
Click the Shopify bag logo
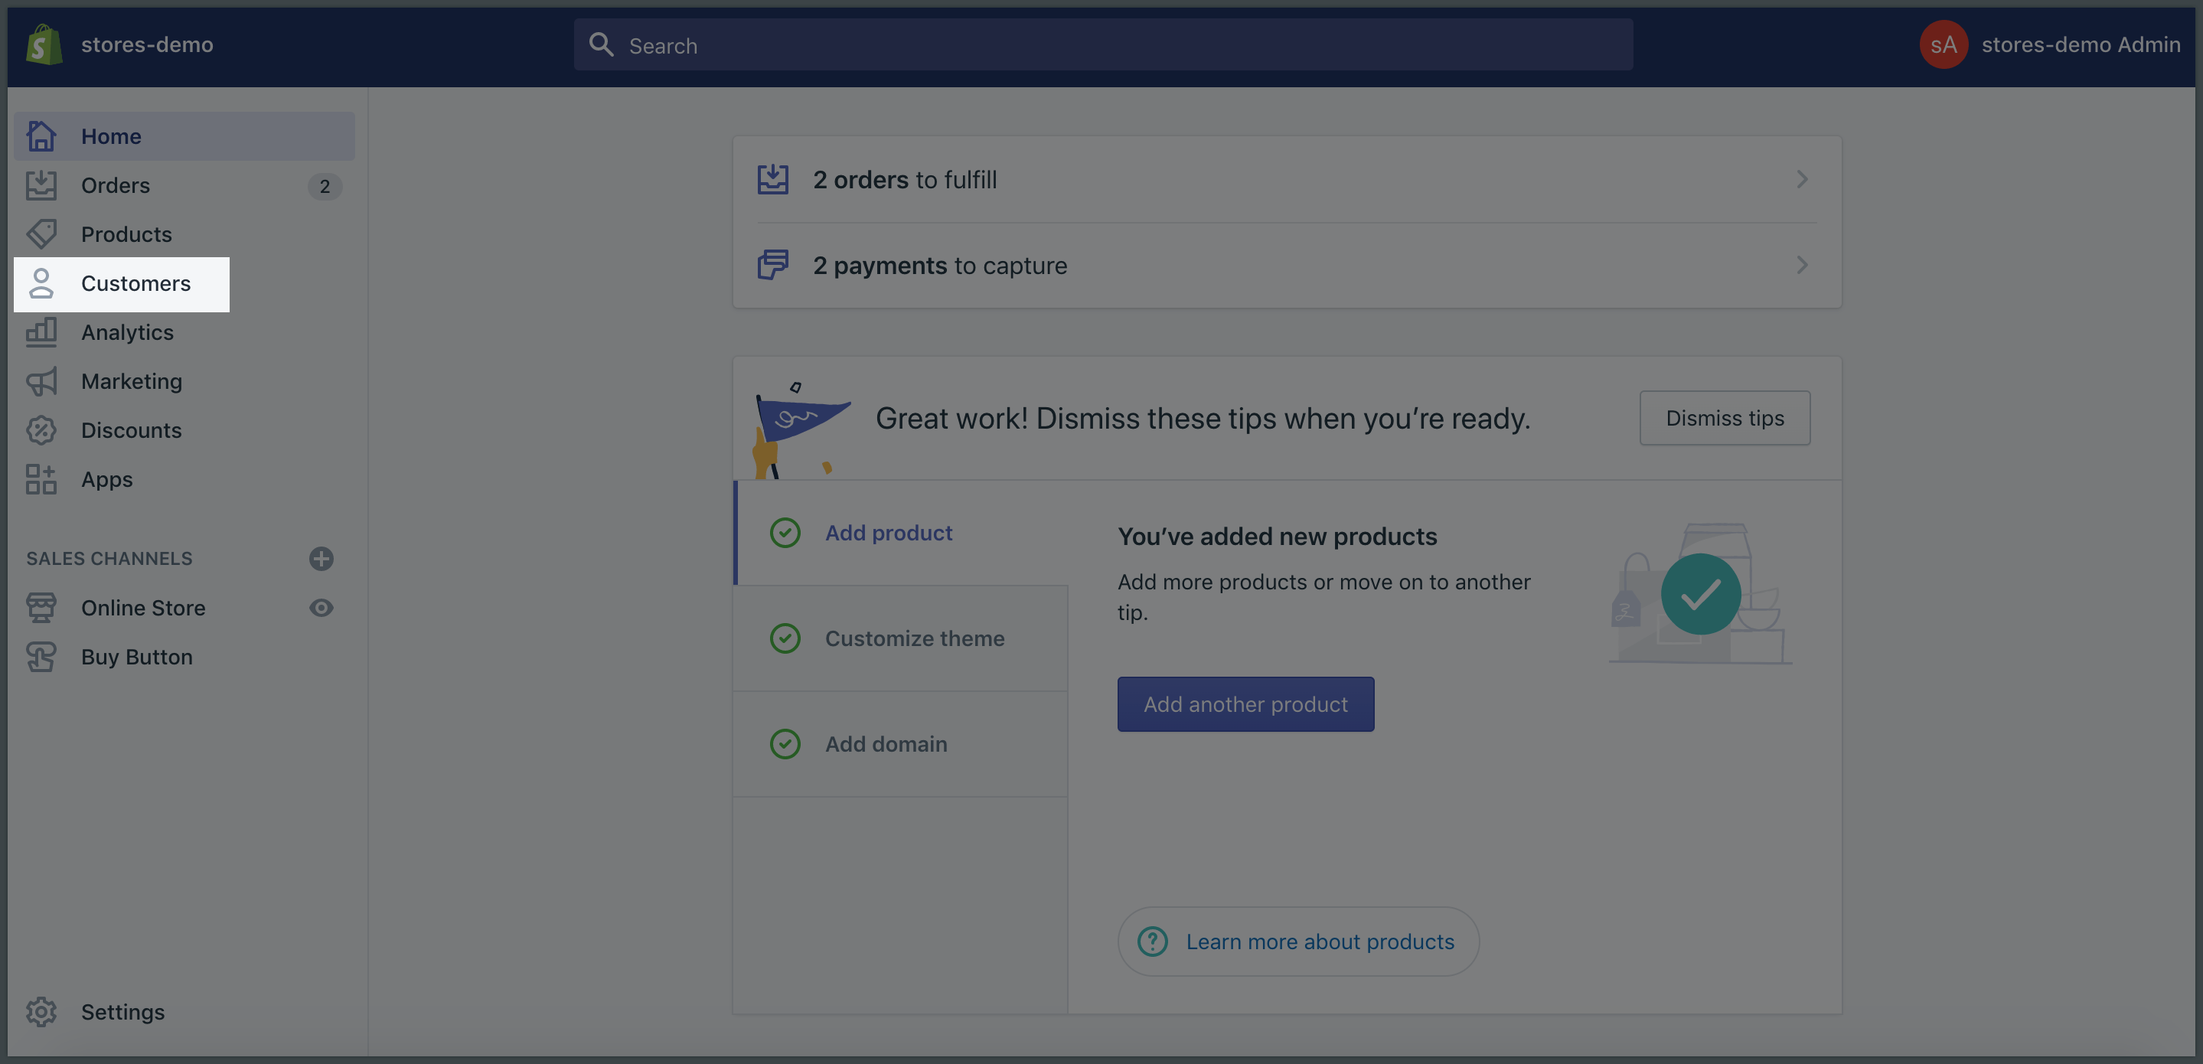44,44
